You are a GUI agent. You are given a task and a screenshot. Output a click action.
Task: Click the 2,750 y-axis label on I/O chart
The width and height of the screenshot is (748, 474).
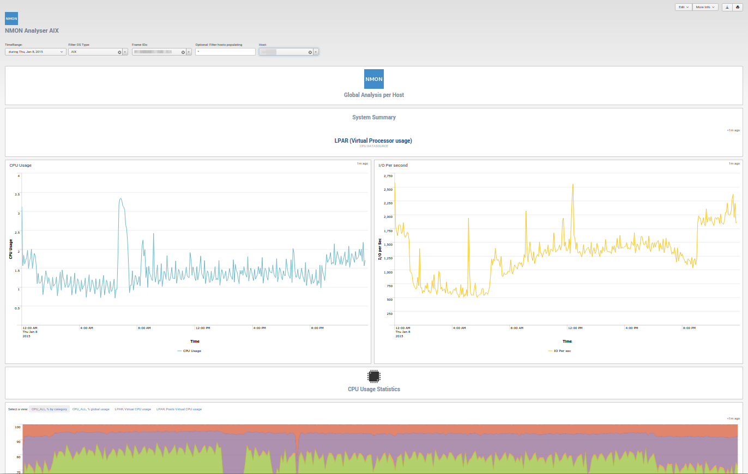(388, 176)
